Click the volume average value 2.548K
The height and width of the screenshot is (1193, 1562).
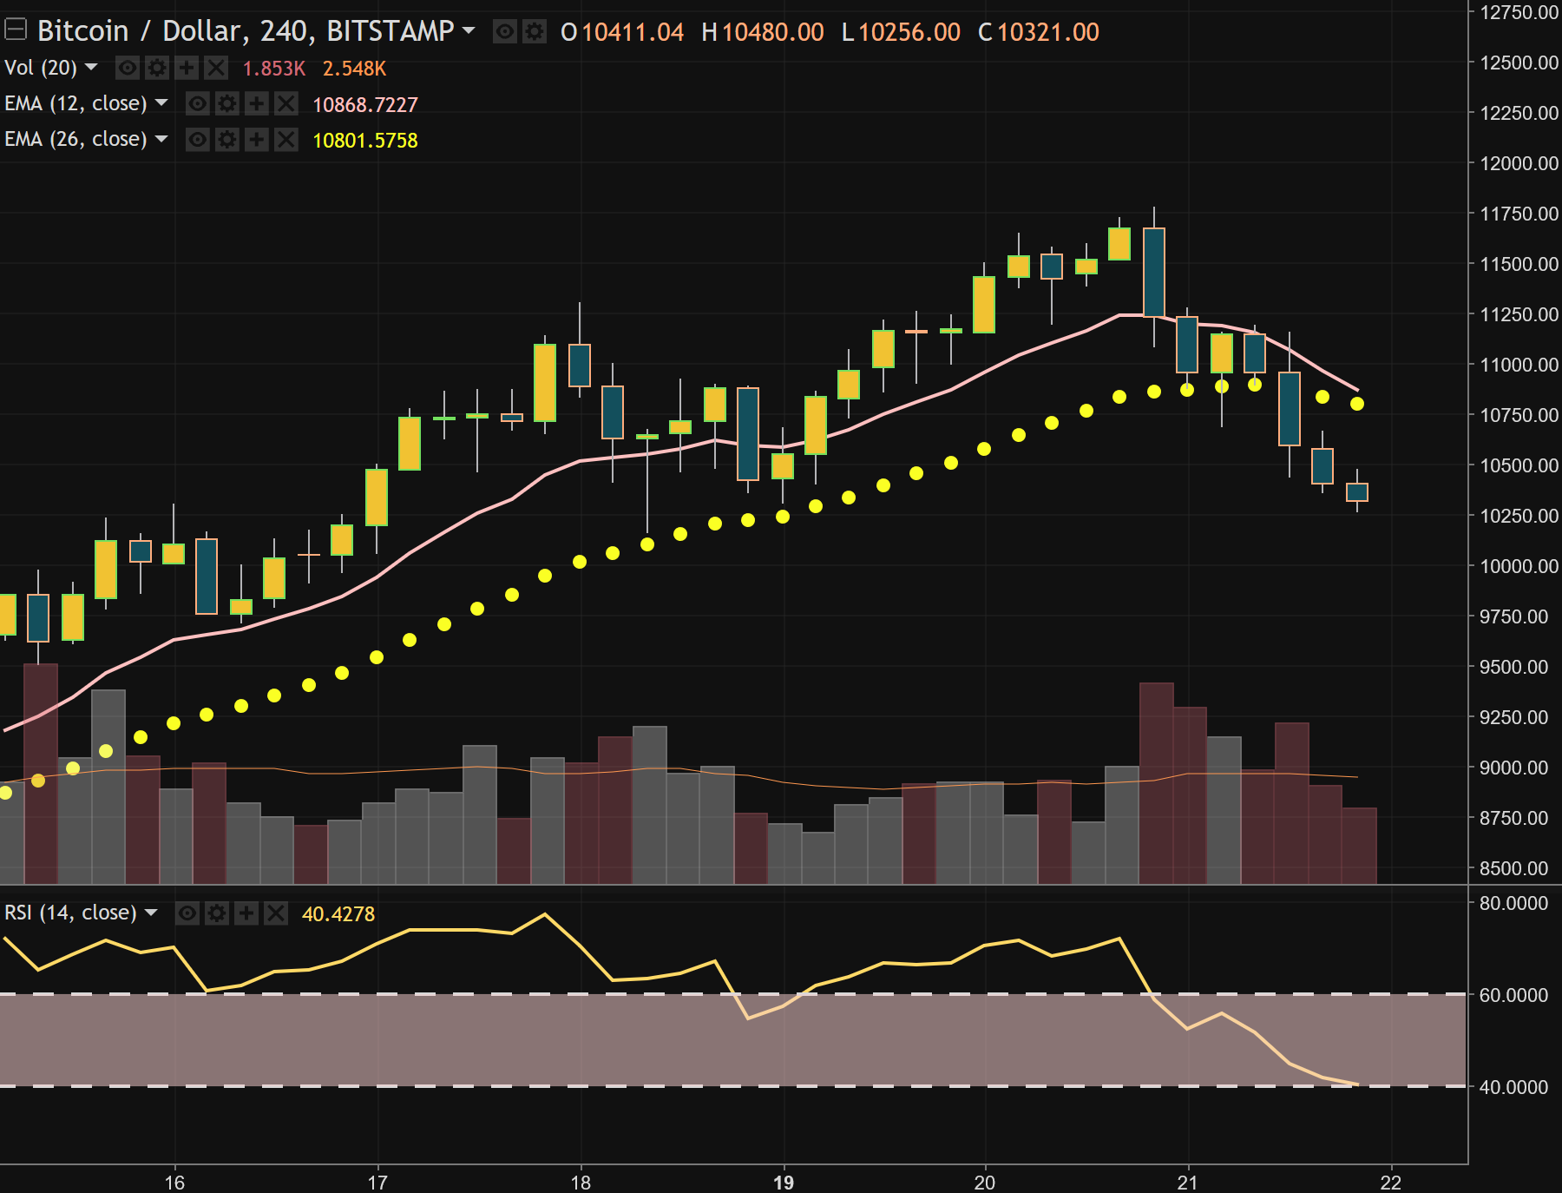tap(355, 69)
